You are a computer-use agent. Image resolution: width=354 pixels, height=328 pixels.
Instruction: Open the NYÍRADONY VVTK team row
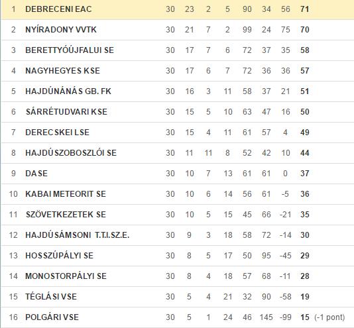(x=177, y=30)
